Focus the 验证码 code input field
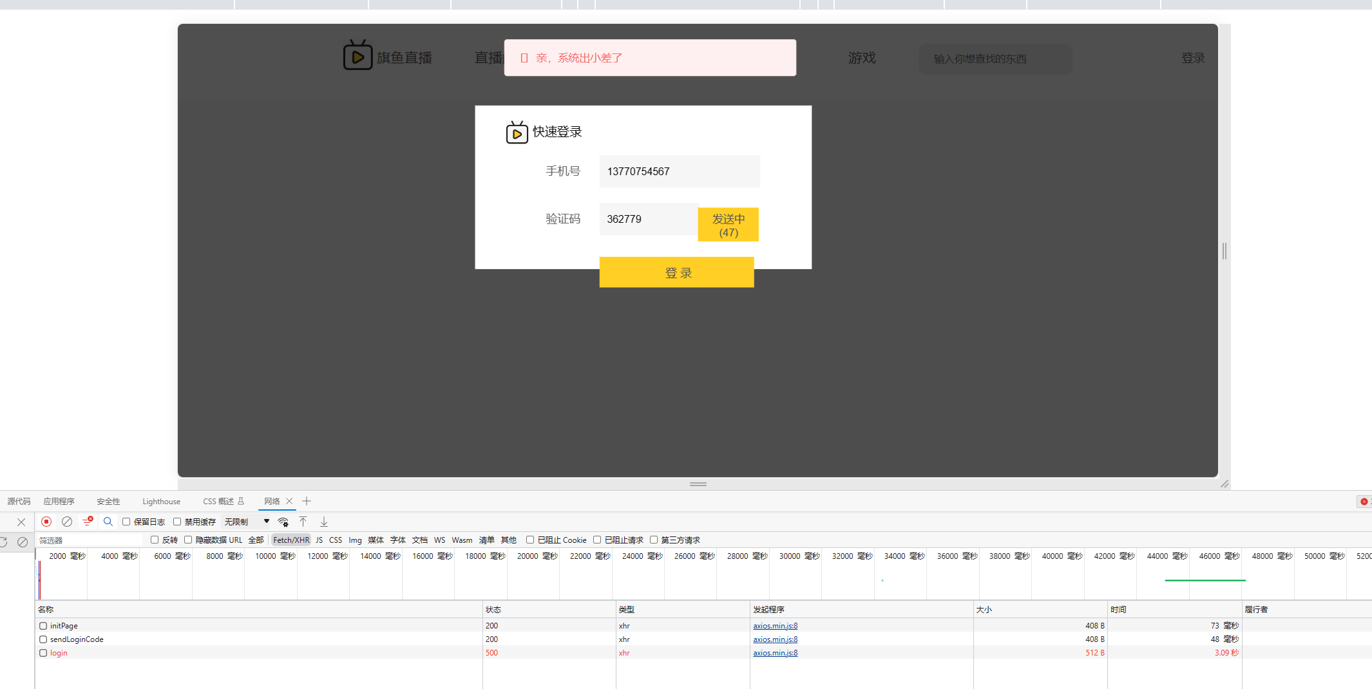This screenshot has width=1372, height=689. point(649,219)
